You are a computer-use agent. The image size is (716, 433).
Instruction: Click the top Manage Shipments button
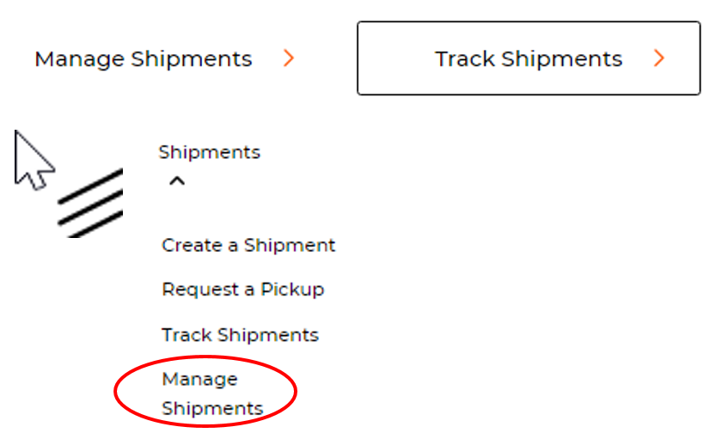click(x=144, y=58)
